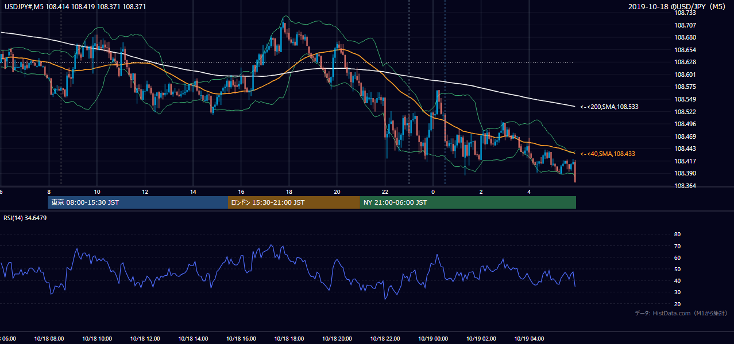The image size is (734, 344).
Task: Click the 10/18 18:00 date axis label
Action: click(289, 338)
